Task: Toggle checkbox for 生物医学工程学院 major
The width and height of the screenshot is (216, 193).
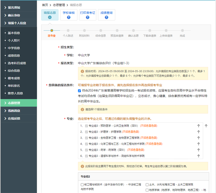Action: [x=86, y=138]
